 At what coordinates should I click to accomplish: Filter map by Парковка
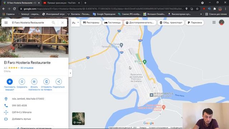(195, 23)
